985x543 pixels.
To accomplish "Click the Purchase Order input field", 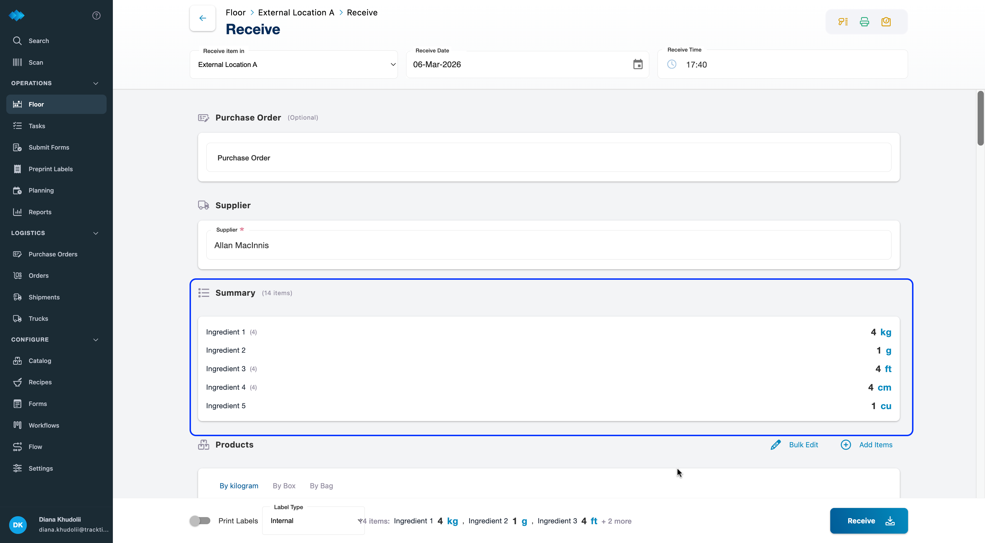I will pos(548,158).
